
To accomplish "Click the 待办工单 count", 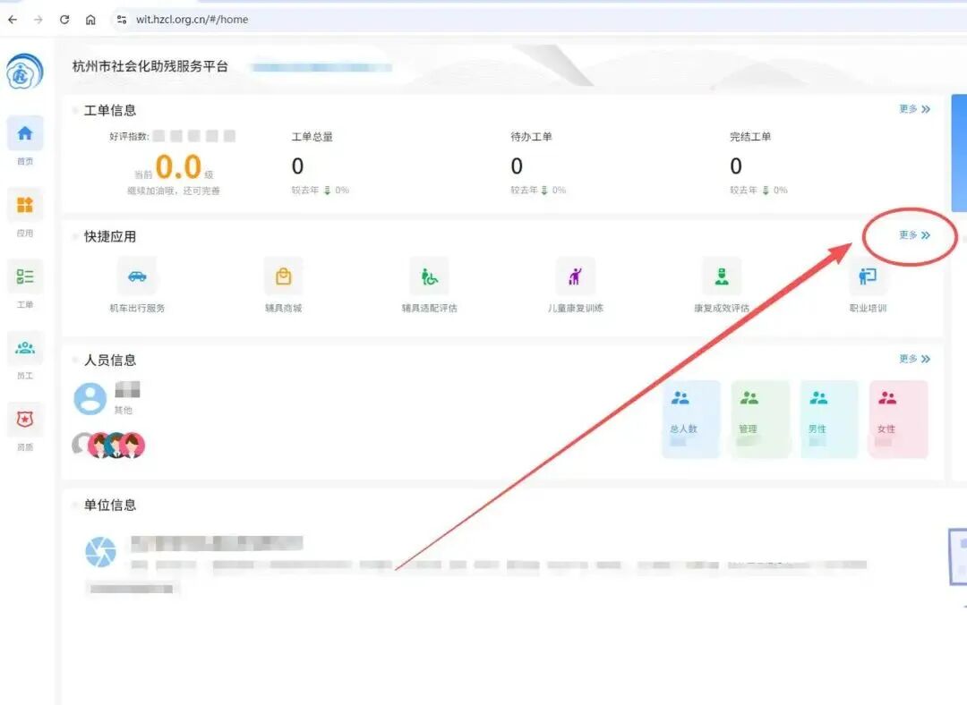I will pos(517,166).
